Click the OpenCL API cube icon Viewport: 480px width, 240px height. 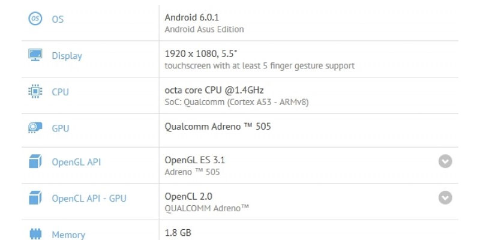(x=35, y=198)
